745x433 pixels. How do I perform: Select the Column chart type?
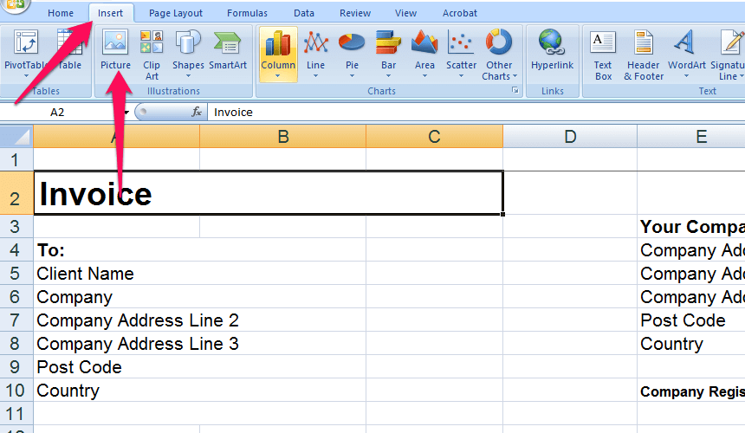coord(278,54)
